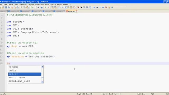
Task: Open the Vista menu
Action: 16,4
